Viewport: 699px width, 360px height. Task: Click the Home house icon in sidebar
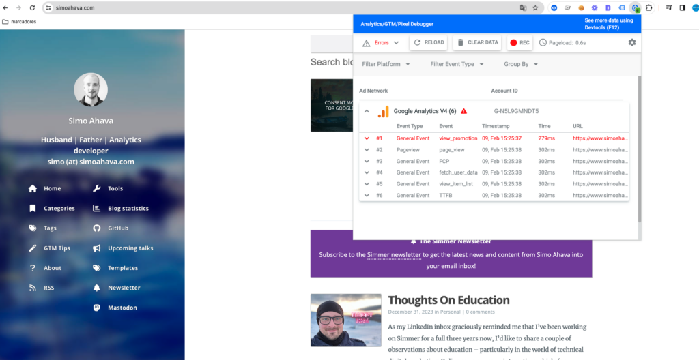point(33,188)
